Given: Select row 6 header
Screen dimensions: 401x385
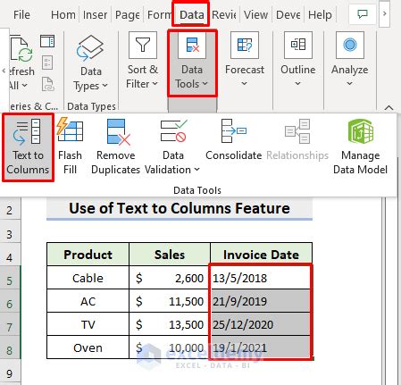Looking at the screenshot, I should pos(10,304).
